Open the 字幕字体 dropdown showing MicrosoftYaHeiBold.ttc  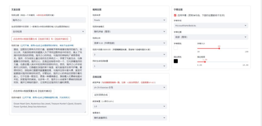[x=211, y=25]
